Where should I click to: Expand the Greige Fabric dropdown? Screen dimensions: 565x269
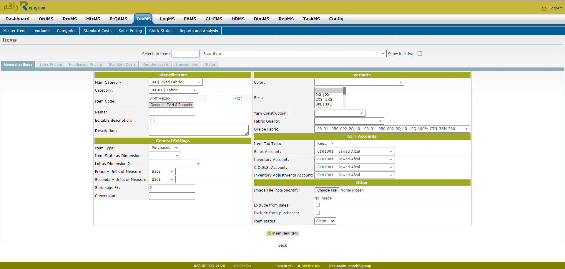tap(392, 129)
